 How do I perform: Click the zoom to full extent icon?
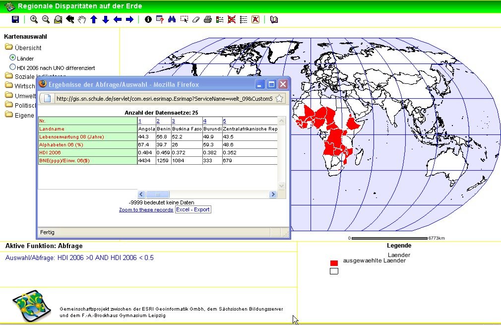[x=58, y=19]
